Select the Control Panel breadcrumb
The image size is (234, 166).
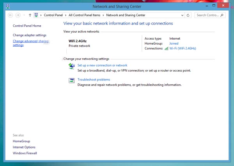[x=54, y=15]
